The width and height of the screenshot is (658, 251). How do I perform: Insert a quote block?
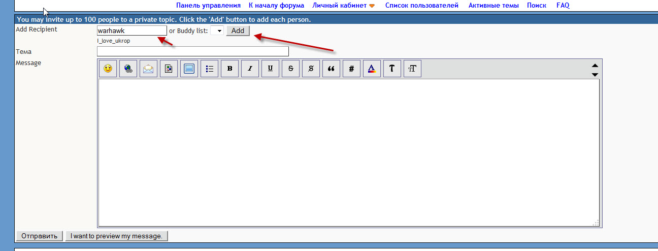[331, 69]
